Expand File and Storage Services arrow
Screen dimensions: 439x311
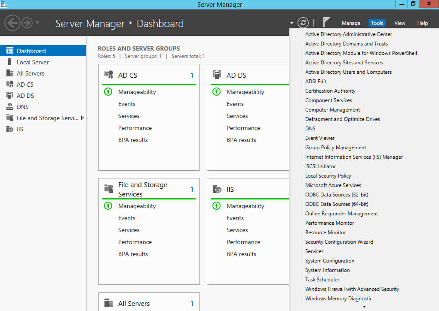point(82,118)
